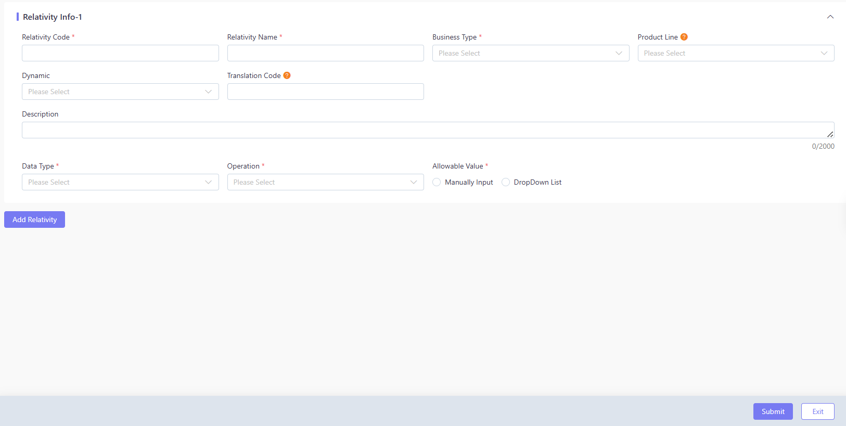This screenshot has width=846, height=426.
Task: Open the Business Type dropdown
Action: (531, 53)
